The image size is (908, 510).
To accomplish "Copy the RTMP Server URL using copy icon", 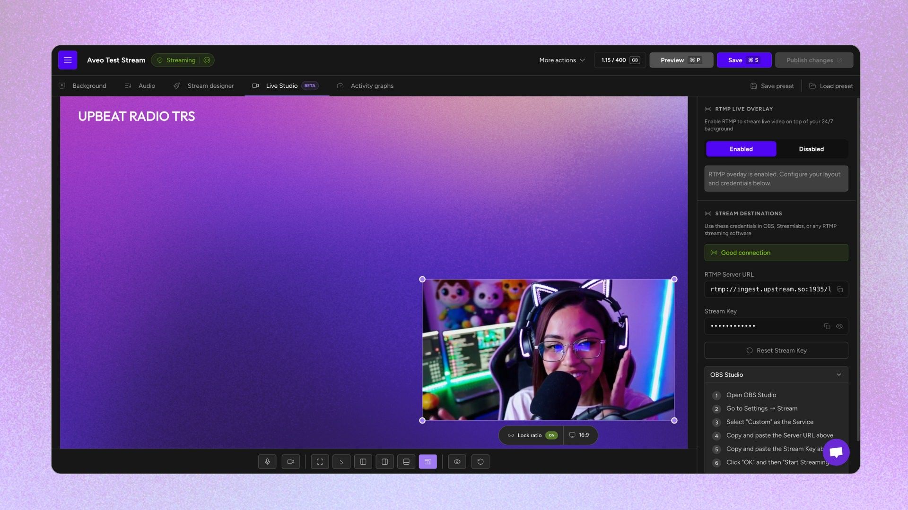I will [x=840, y=289].
